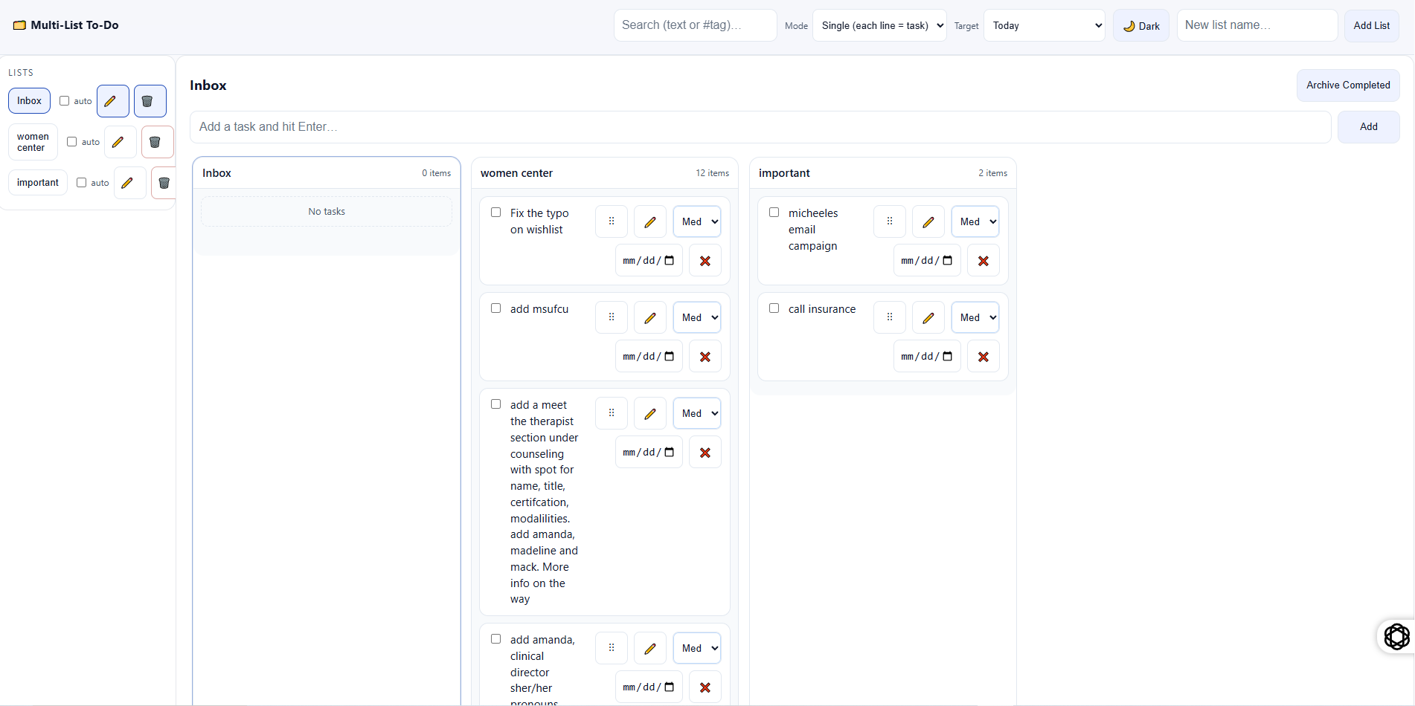Edit the call insurance task

[928, 317]
